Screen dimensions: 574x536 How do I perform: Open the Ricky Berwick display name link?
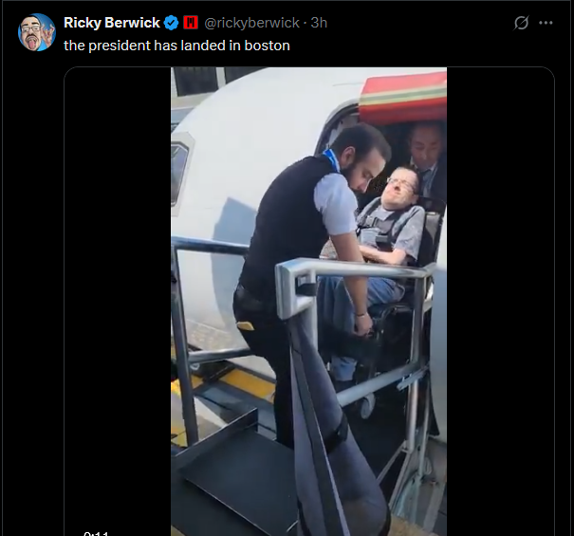coord(112,23)
